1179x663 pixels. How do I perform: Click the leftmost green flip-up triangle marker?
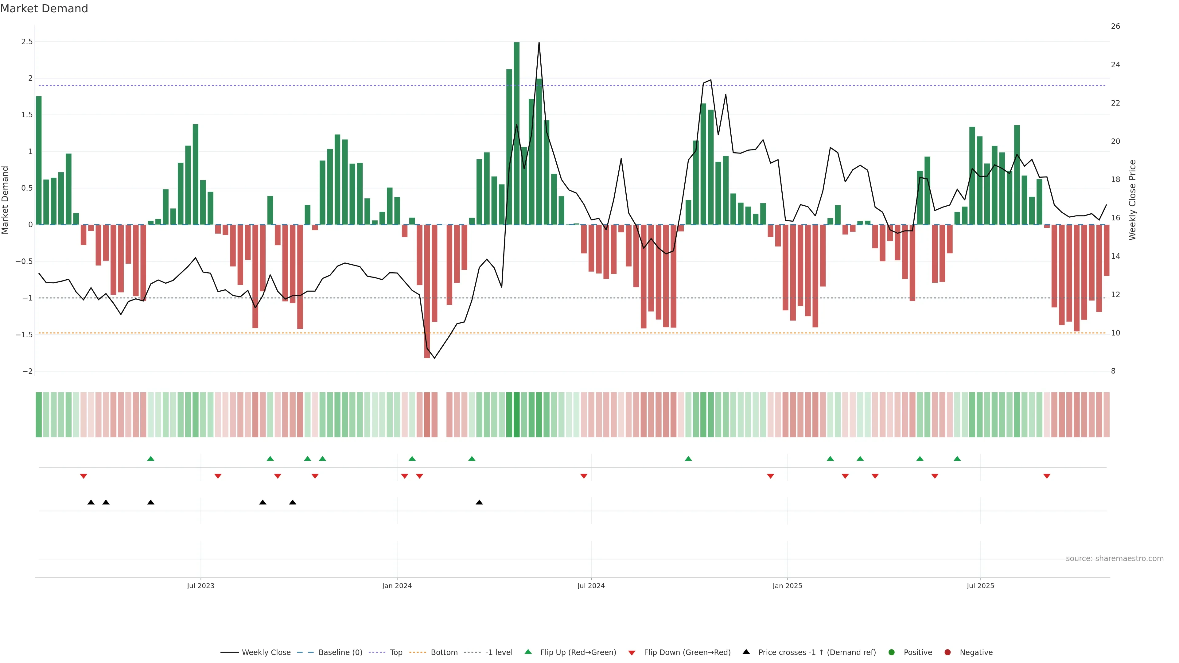(x=150, y=459)
